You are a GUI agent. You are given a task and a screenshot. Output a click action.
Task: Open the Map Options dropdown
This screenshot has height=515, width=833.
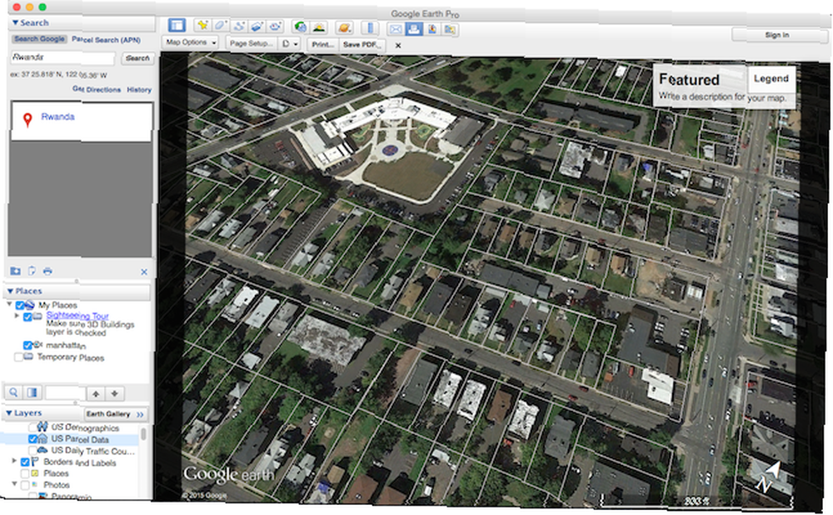tap(190, 42)
